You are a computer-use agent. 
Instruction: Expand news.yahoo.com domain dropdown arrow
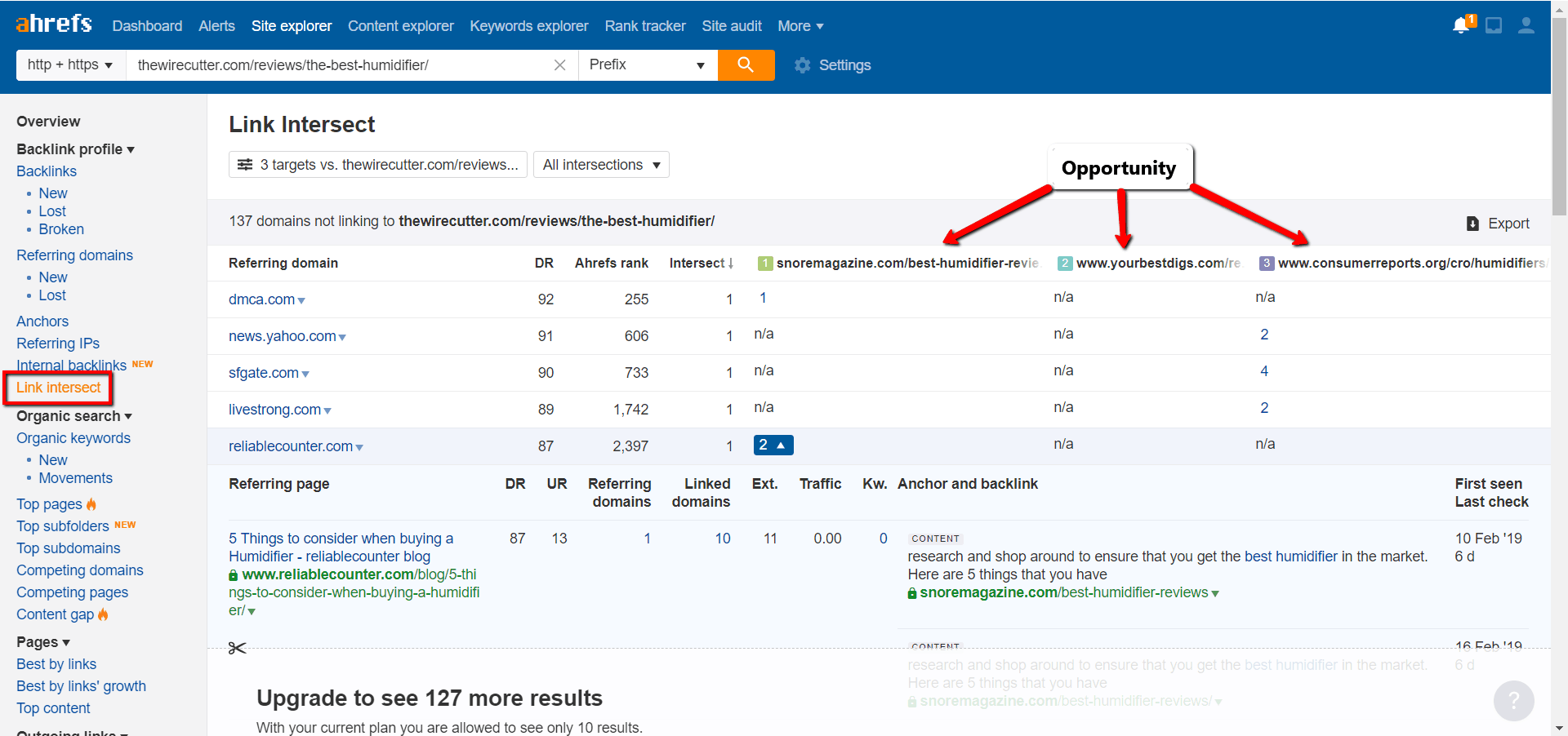[342, 338]
